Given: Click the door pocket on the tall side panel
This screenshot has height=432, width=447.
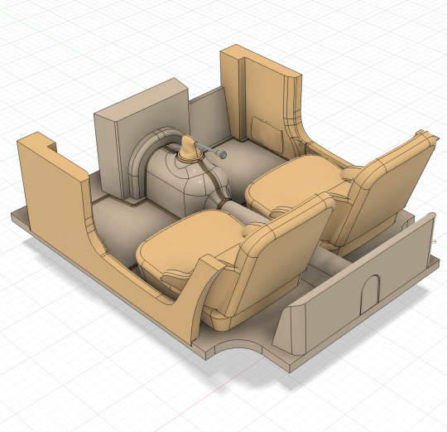Looking at the screenshot, I should 267,133.
